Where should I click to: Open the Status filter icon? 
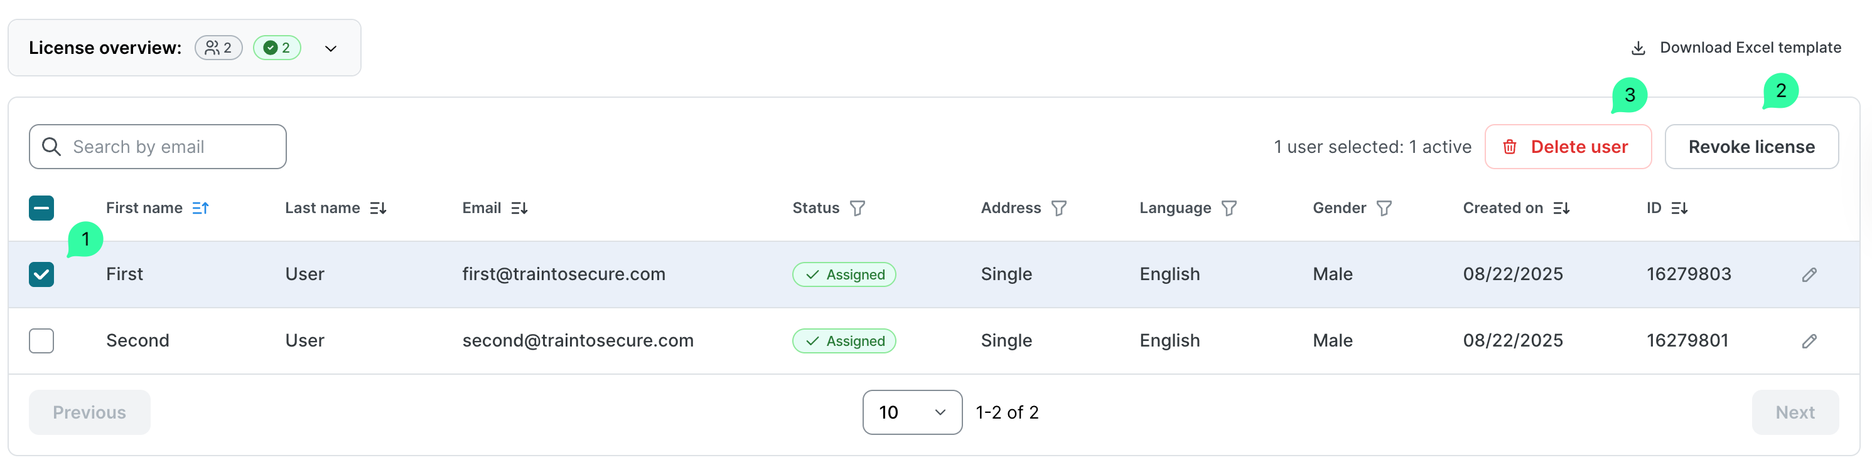858,208
